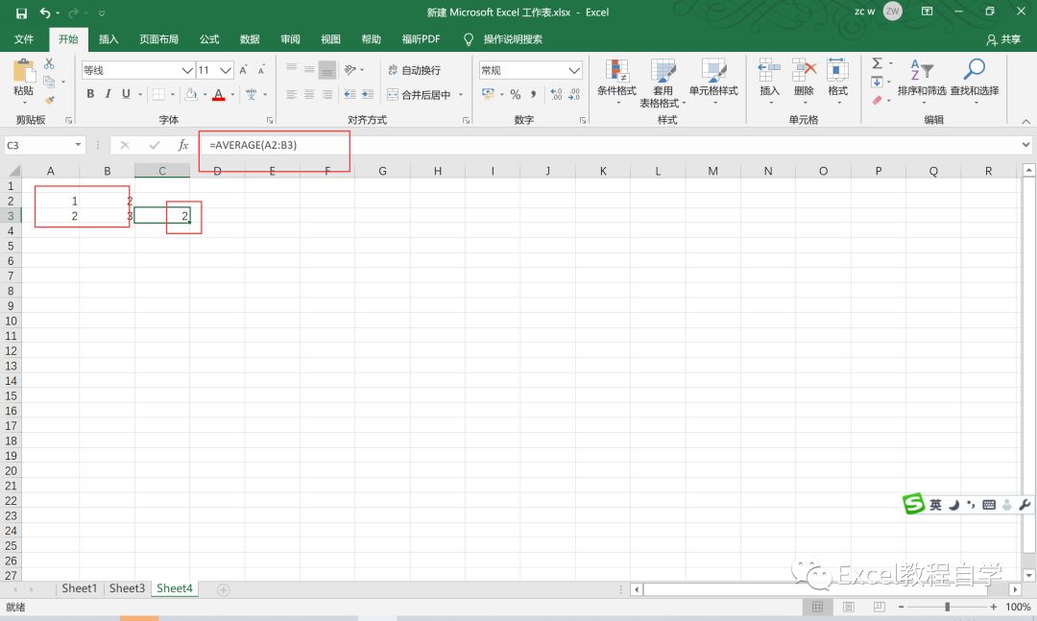This screenshot has width=1037, height=621.
Task: Click the accounting currency format icon
Action: [488, 94]
